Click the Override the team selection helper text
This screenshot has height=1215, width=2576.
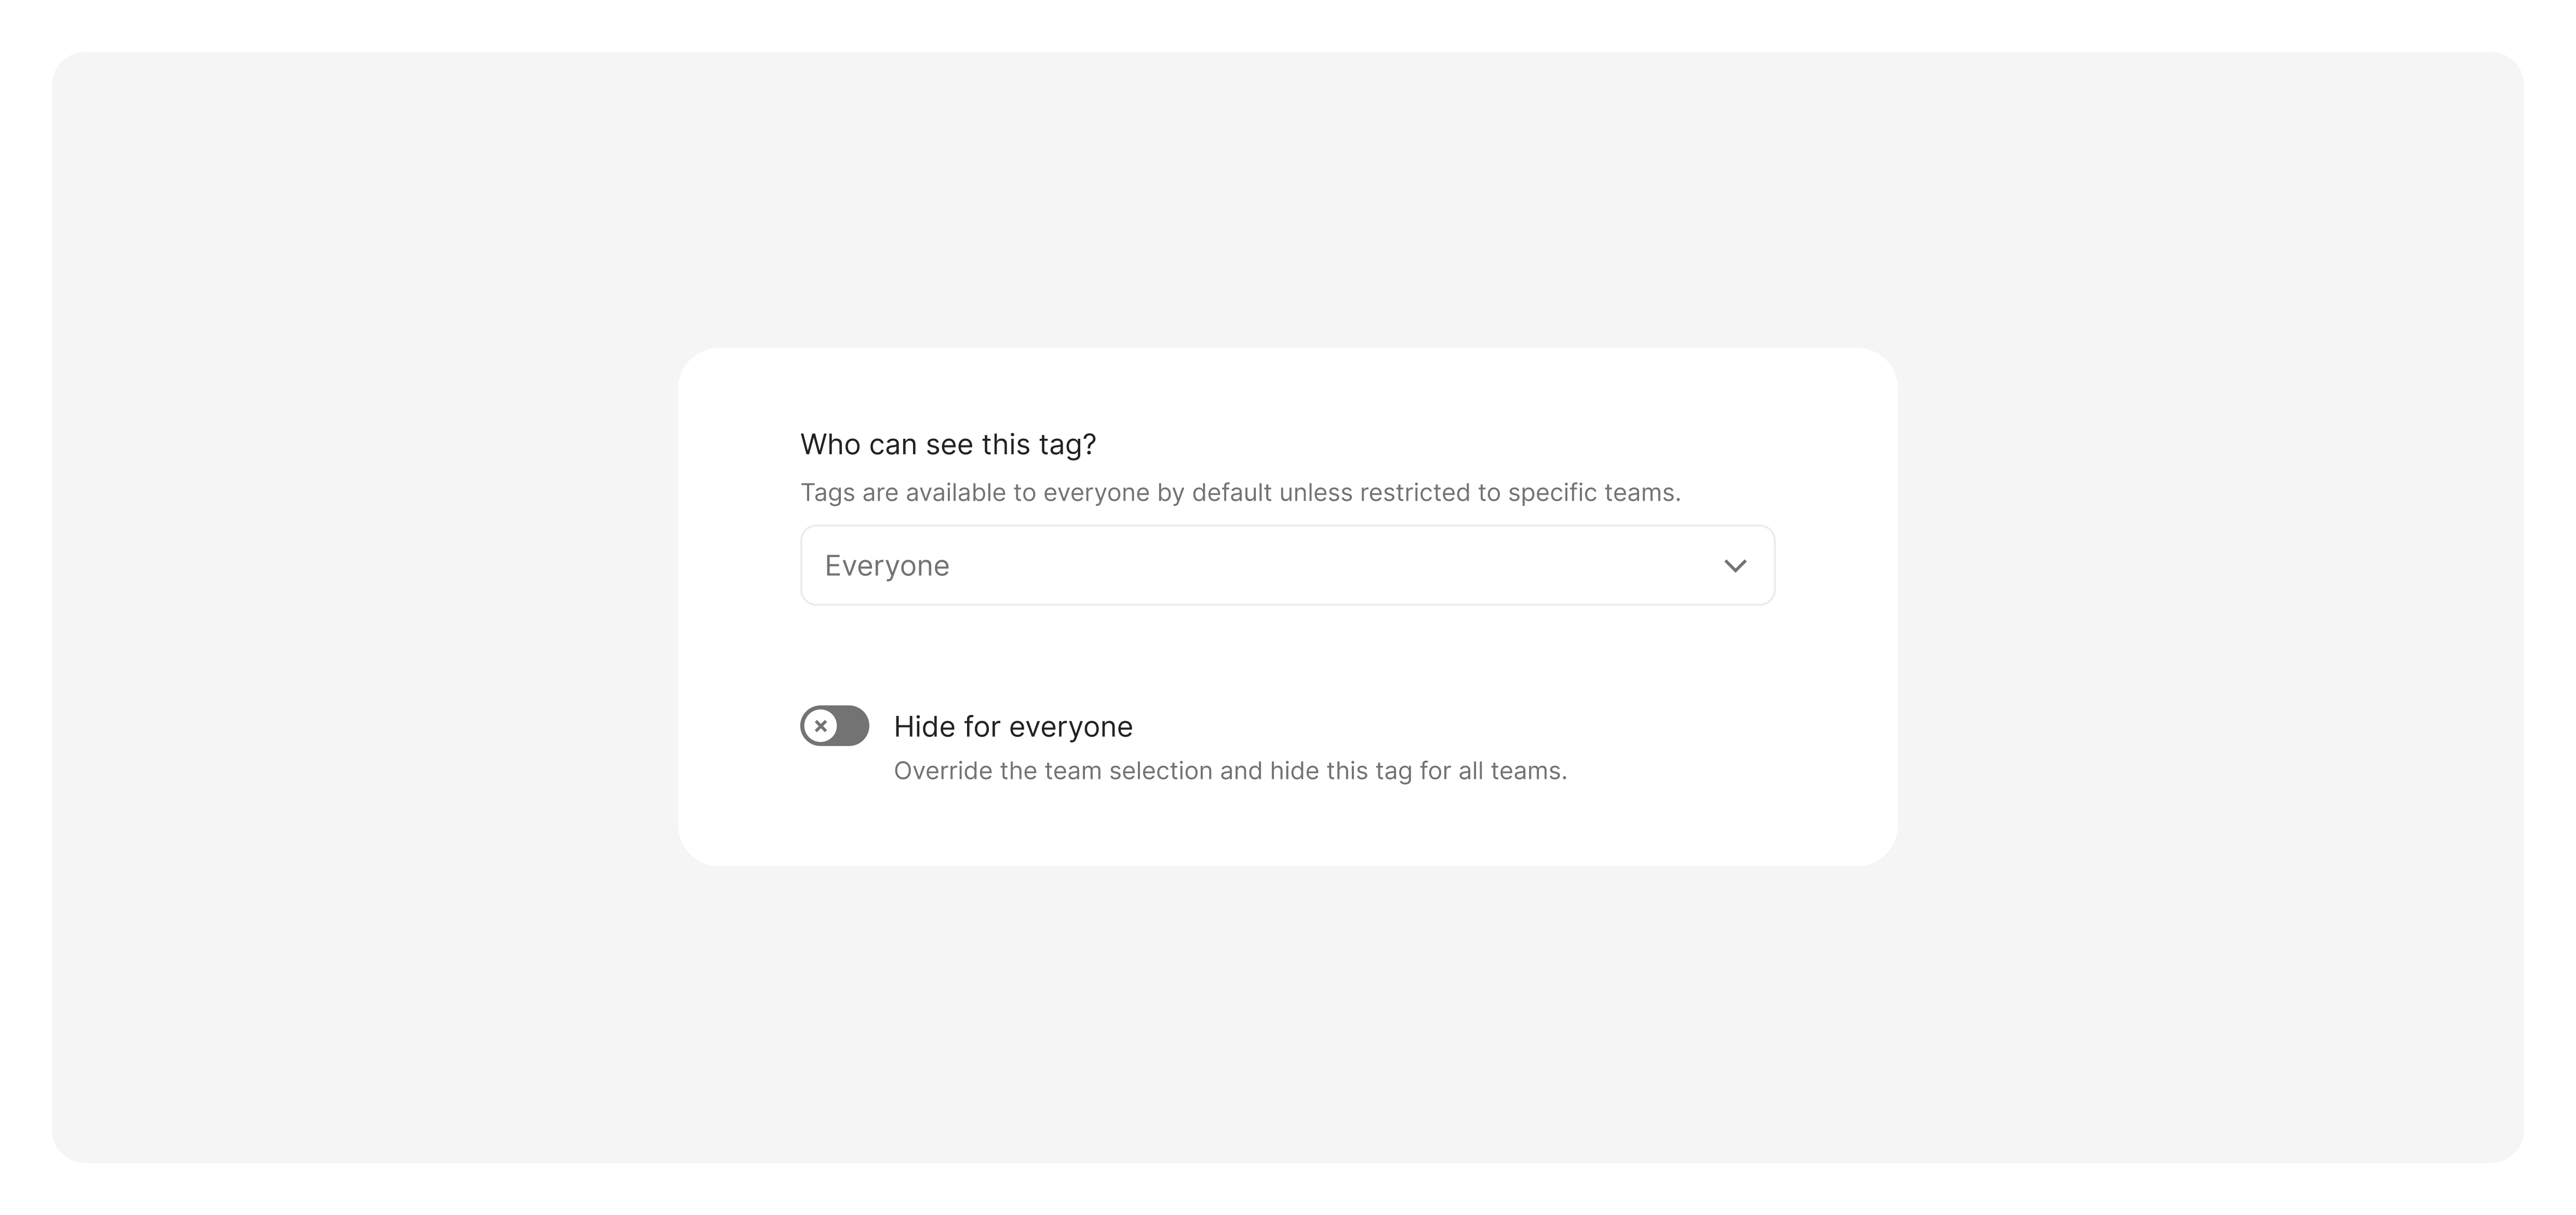[x=1230, y=771]
